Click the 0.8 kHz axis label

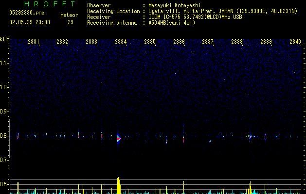pos(4,136)
